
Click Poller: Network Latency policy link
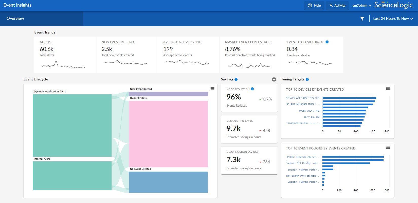[x=303, y=157]
